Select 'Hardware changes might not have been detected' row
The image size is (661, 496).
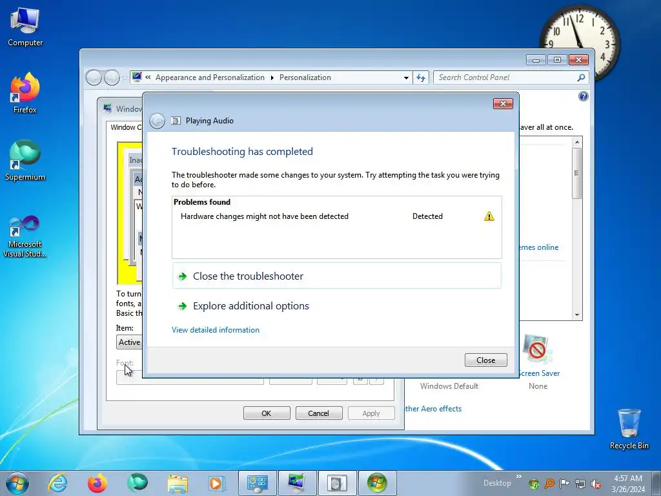[337, 216]
